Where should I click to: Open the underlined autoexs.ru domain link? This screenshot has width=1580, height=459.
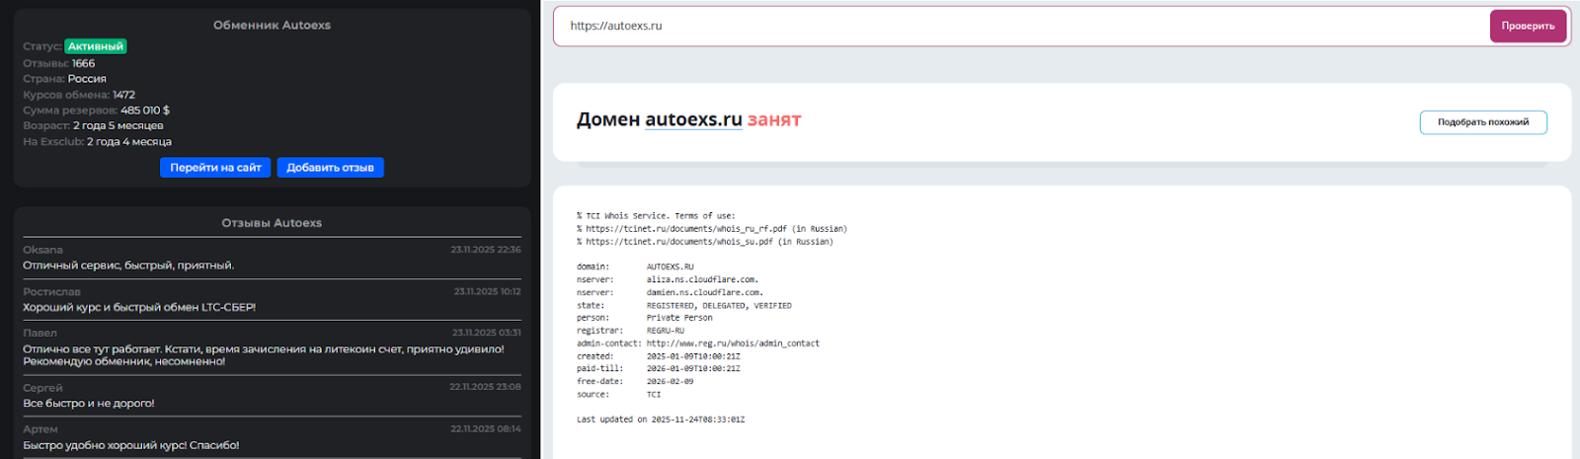click(693, 119)
